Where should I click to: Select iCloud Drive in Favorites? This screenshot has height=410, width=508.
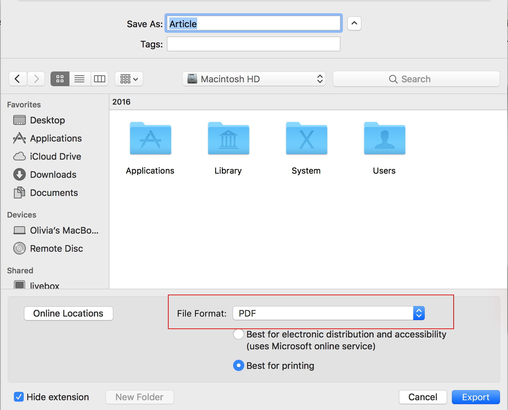click(x=55, y=157)
